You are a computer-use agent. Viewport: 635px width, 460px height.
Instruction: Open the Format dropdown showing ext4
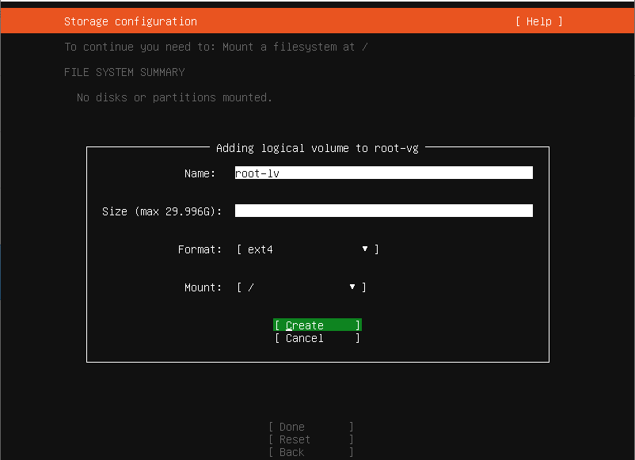click(308, 249)
